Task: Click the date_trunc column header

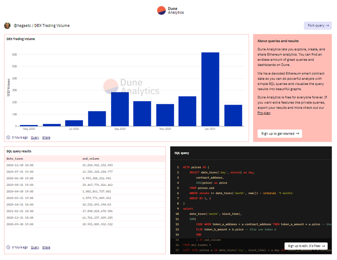Action: (15, 159)
